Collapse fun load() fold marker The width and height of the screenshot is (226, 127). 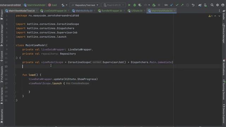15,75
